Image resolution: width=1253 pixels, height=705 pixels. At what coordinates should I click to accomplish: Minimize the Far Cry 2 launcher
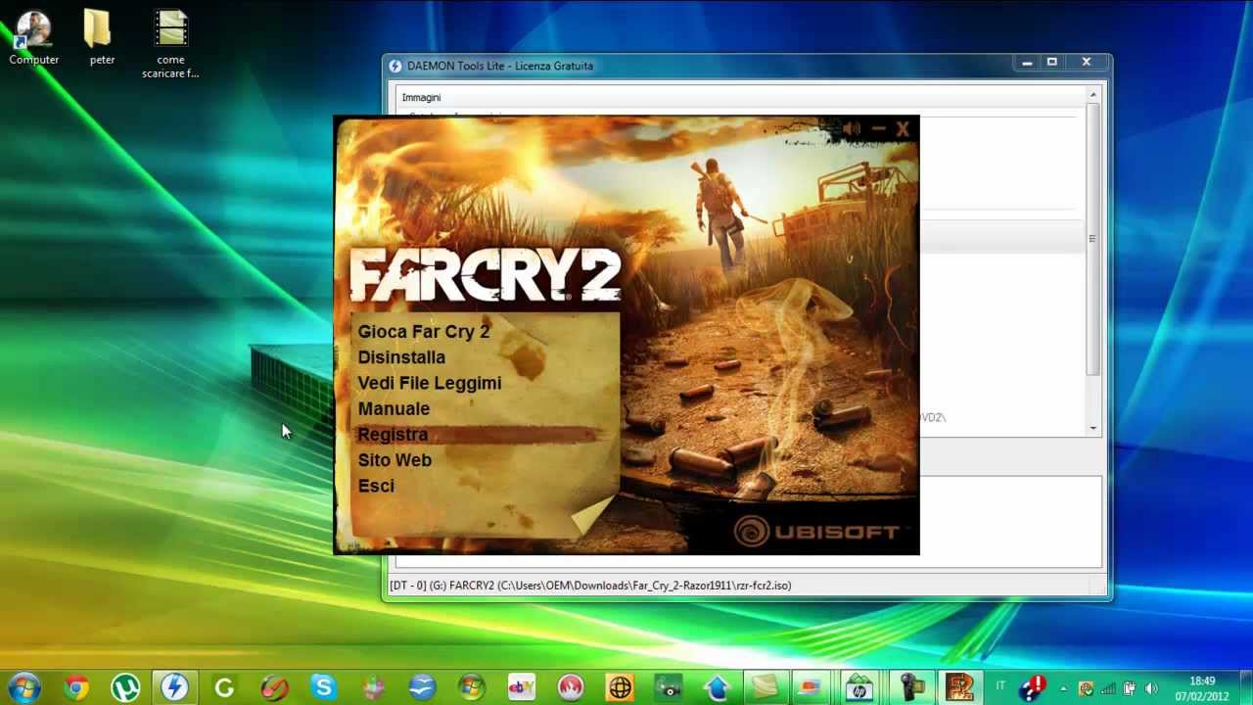(x=877, y=129)
